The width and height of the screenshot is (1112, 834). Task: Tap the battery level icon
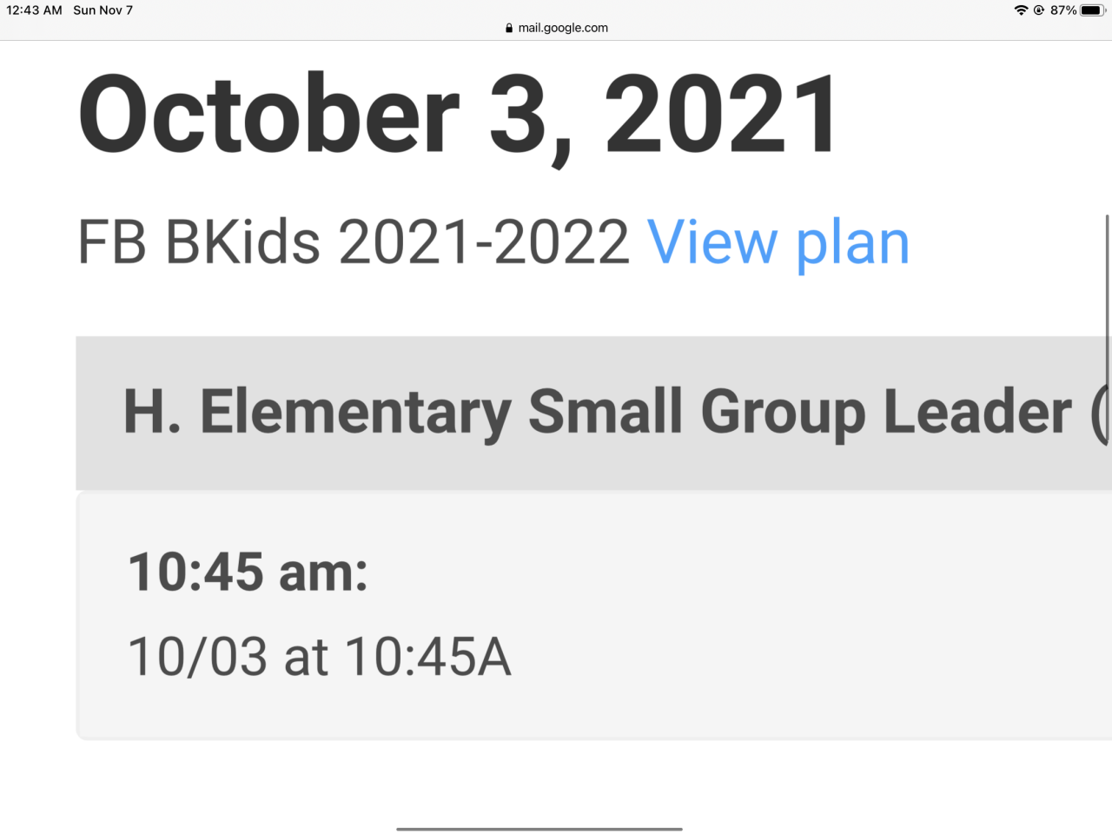point(1092,10)
